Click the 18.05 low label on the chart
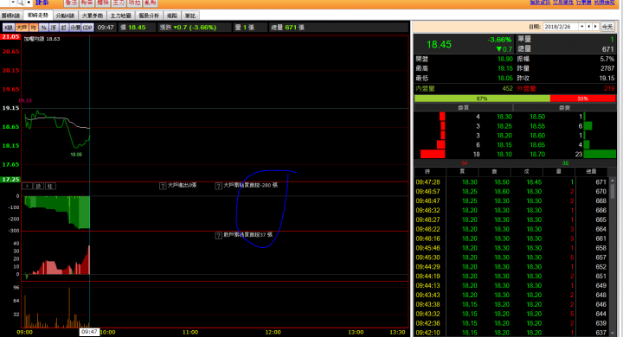This screenshot has width=623, height=337. tap(76, 155)
